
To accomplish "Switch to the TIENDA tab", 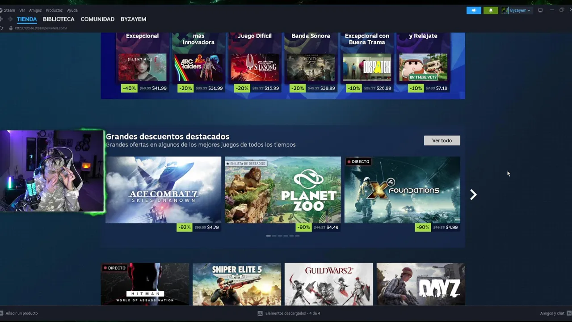I will tap(27, 19).
